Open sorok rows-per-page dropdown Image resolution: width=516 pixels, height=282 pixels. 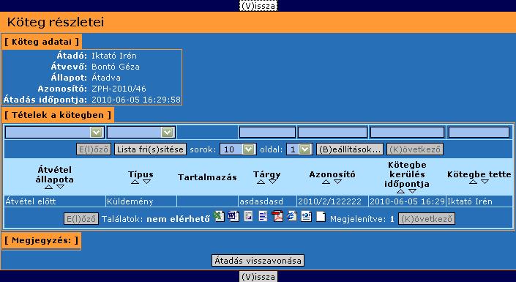coord(248,149)
